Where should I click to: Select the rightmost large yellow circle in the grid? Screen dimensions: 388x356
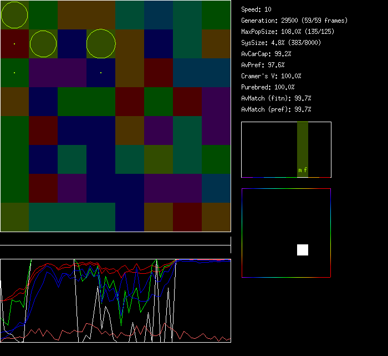click(x=101, y=44)
